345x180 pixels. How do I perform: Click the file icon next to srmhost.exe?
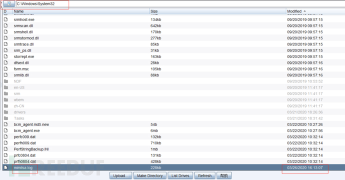[x=5, y=19]
